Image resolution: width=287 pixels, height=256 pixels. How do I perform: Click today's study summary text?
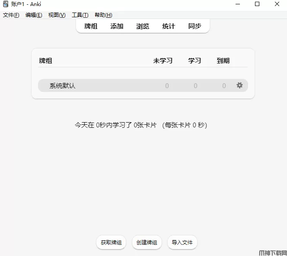[x=141, y=125]
